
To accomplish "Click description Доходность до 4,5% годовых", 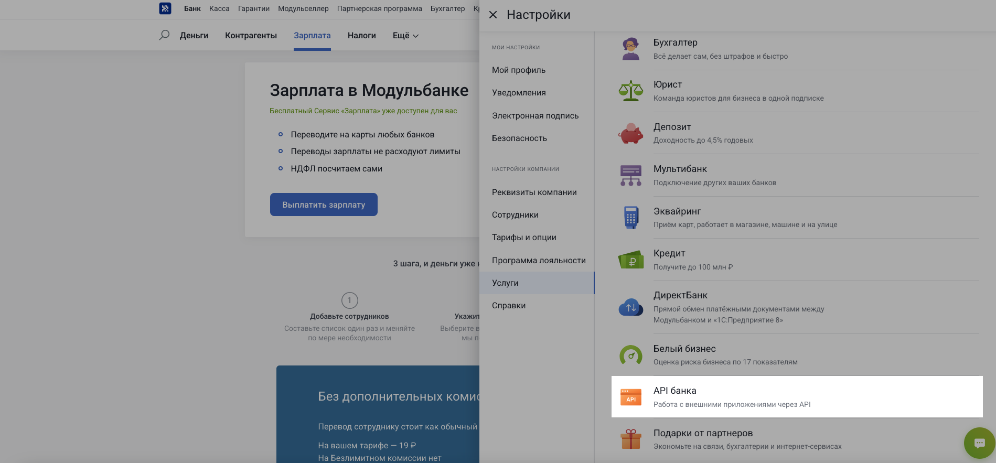I will tap(703, 140).
